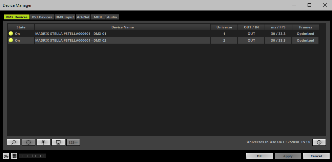
Task: Switch to the DMX Devices tab
Action: (17, 17)
